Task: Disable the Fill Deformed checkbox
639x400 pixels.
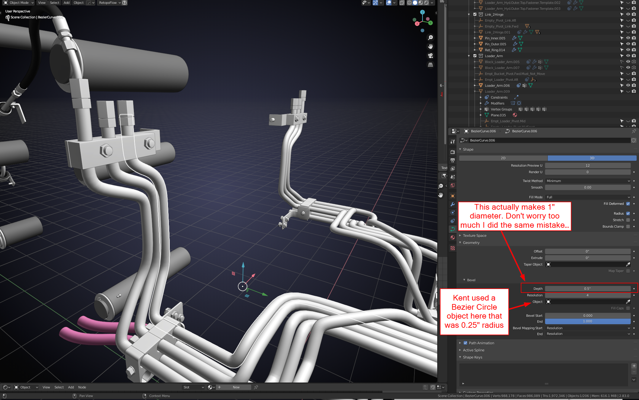Action: tap(628, 204)
